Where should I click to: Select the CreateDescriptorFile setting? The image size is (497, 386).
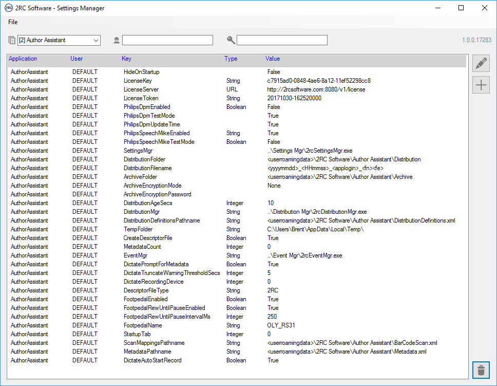(148, 238)
